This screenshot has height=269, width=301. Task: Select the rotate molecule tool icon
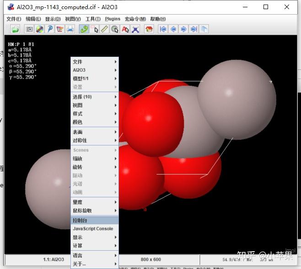tap(84, 29)
